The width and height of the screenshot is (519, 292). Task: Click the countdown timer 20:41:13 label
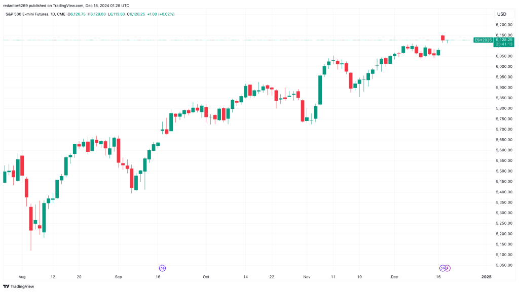(x=504, y=44)
